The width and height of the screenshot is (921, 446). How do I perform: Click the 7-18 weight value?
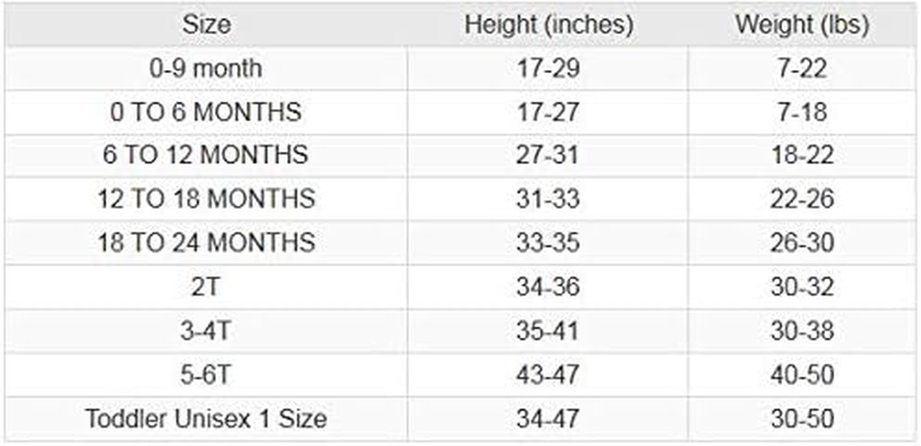(x=802, y=112)
